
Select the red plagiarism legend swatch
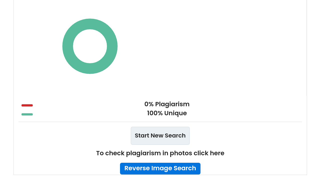click(27, 105)
